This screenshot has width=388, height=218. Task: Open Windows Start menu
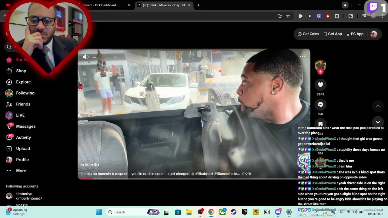coord(99,212)
